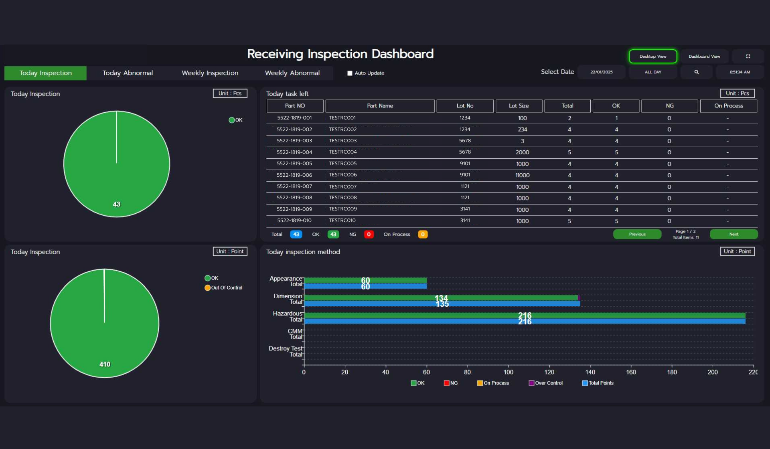Toggle Total Points legend square
This screenshot has height=449, width=770.
click(x=585, y=383)
